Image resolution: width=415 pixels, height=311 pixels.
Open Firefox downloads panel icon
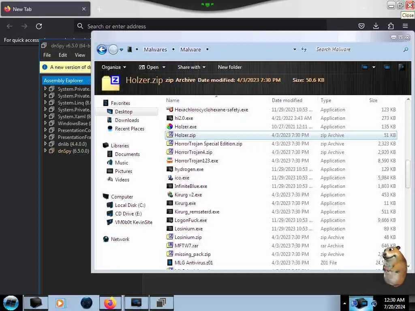pyautogui.click(x=376, y=26)
